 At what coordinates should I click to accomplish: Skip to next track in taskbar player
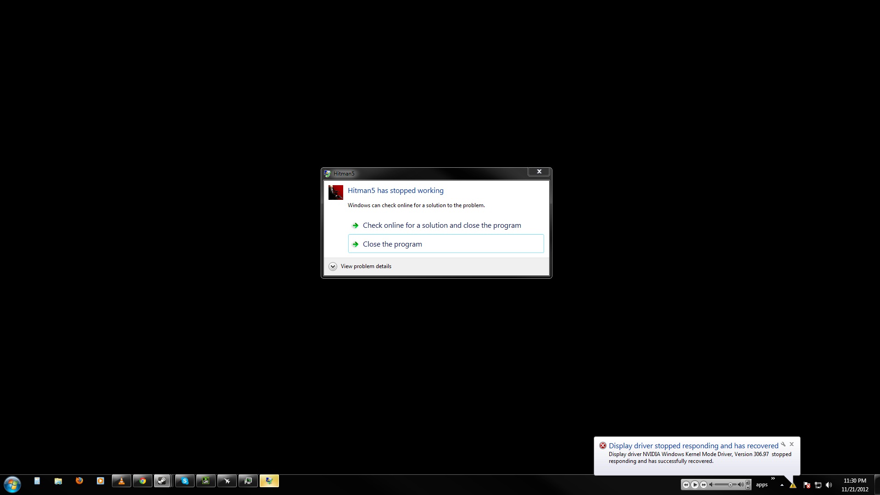703,484
